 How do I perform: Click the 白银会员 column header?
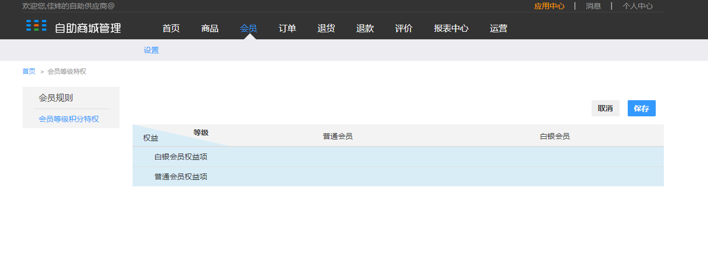coord(555,136)
